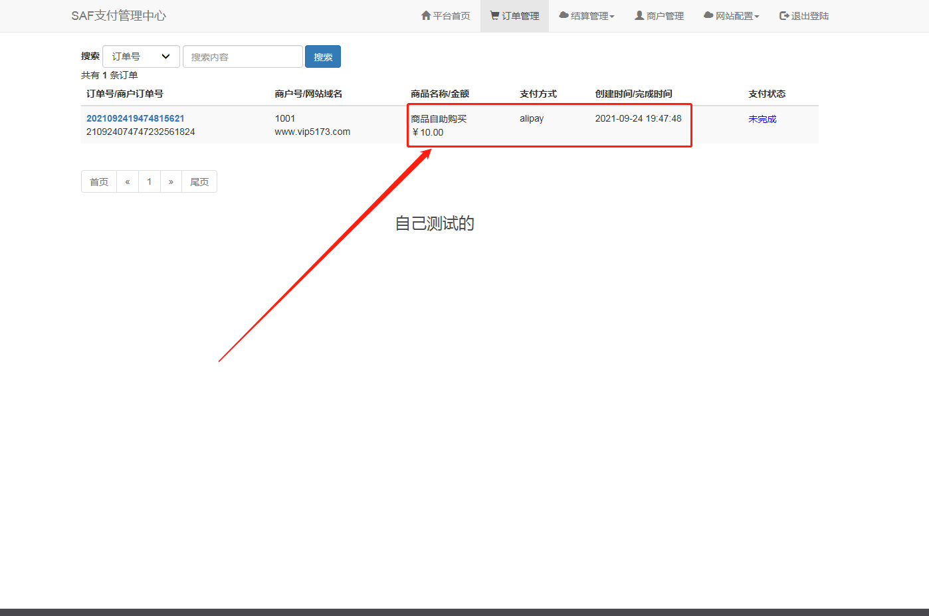Click the cloud icon beside 网站配置
Image resolution: width=929 pixels, height=616 pixels.
pos(708,15)
